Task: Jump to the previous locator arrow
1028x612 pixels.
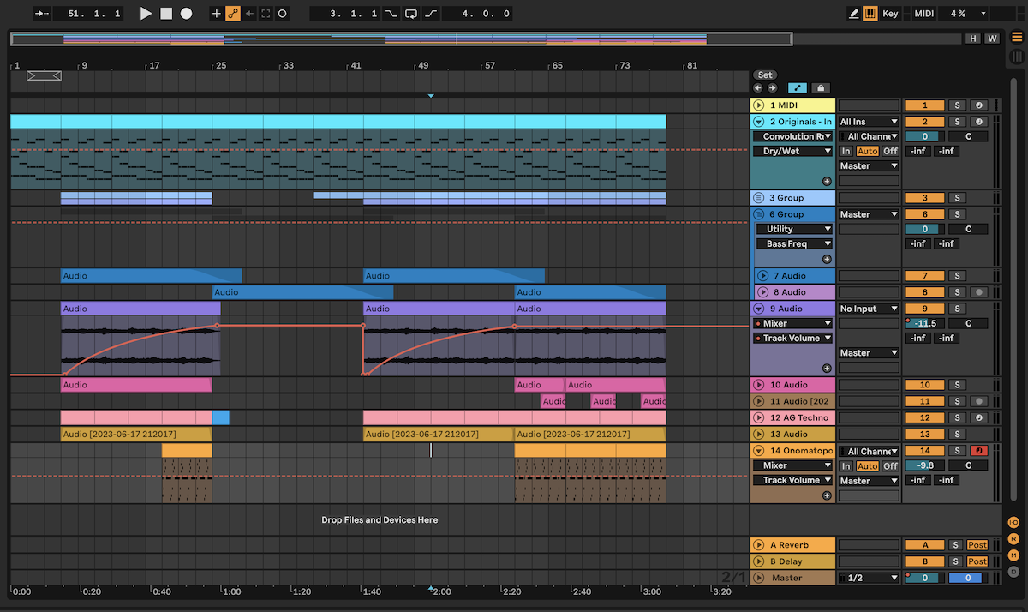Action: click(x=758, y=87)
